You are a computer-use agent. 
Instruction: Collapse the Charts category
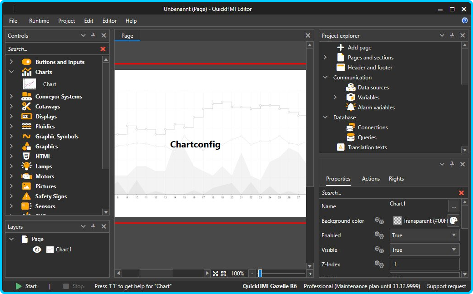coord(11,72)
